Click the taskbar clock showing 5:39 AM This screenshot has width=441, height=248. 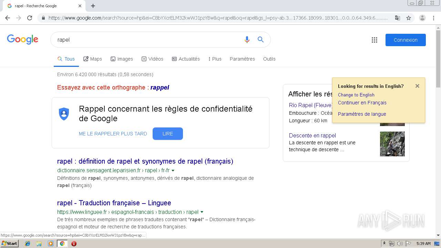pyautogui.click(x=423, y=244)
